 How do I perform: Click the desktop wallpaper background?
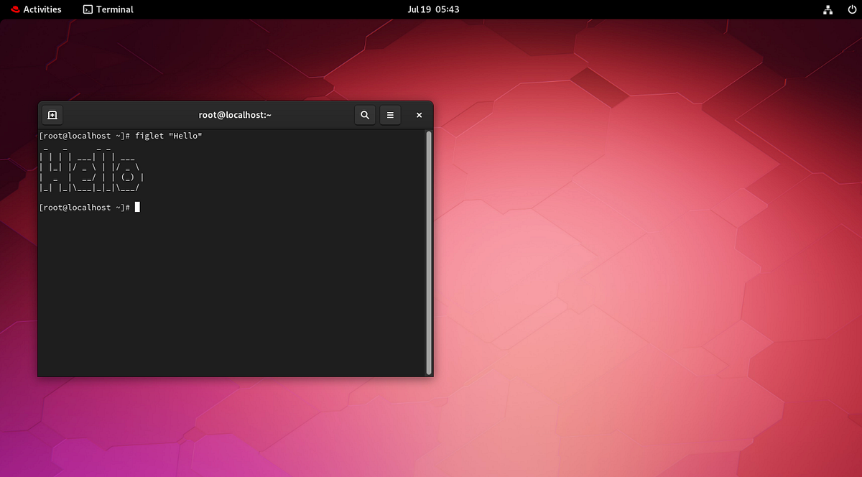pyautogui.click(x=632, y=287)
